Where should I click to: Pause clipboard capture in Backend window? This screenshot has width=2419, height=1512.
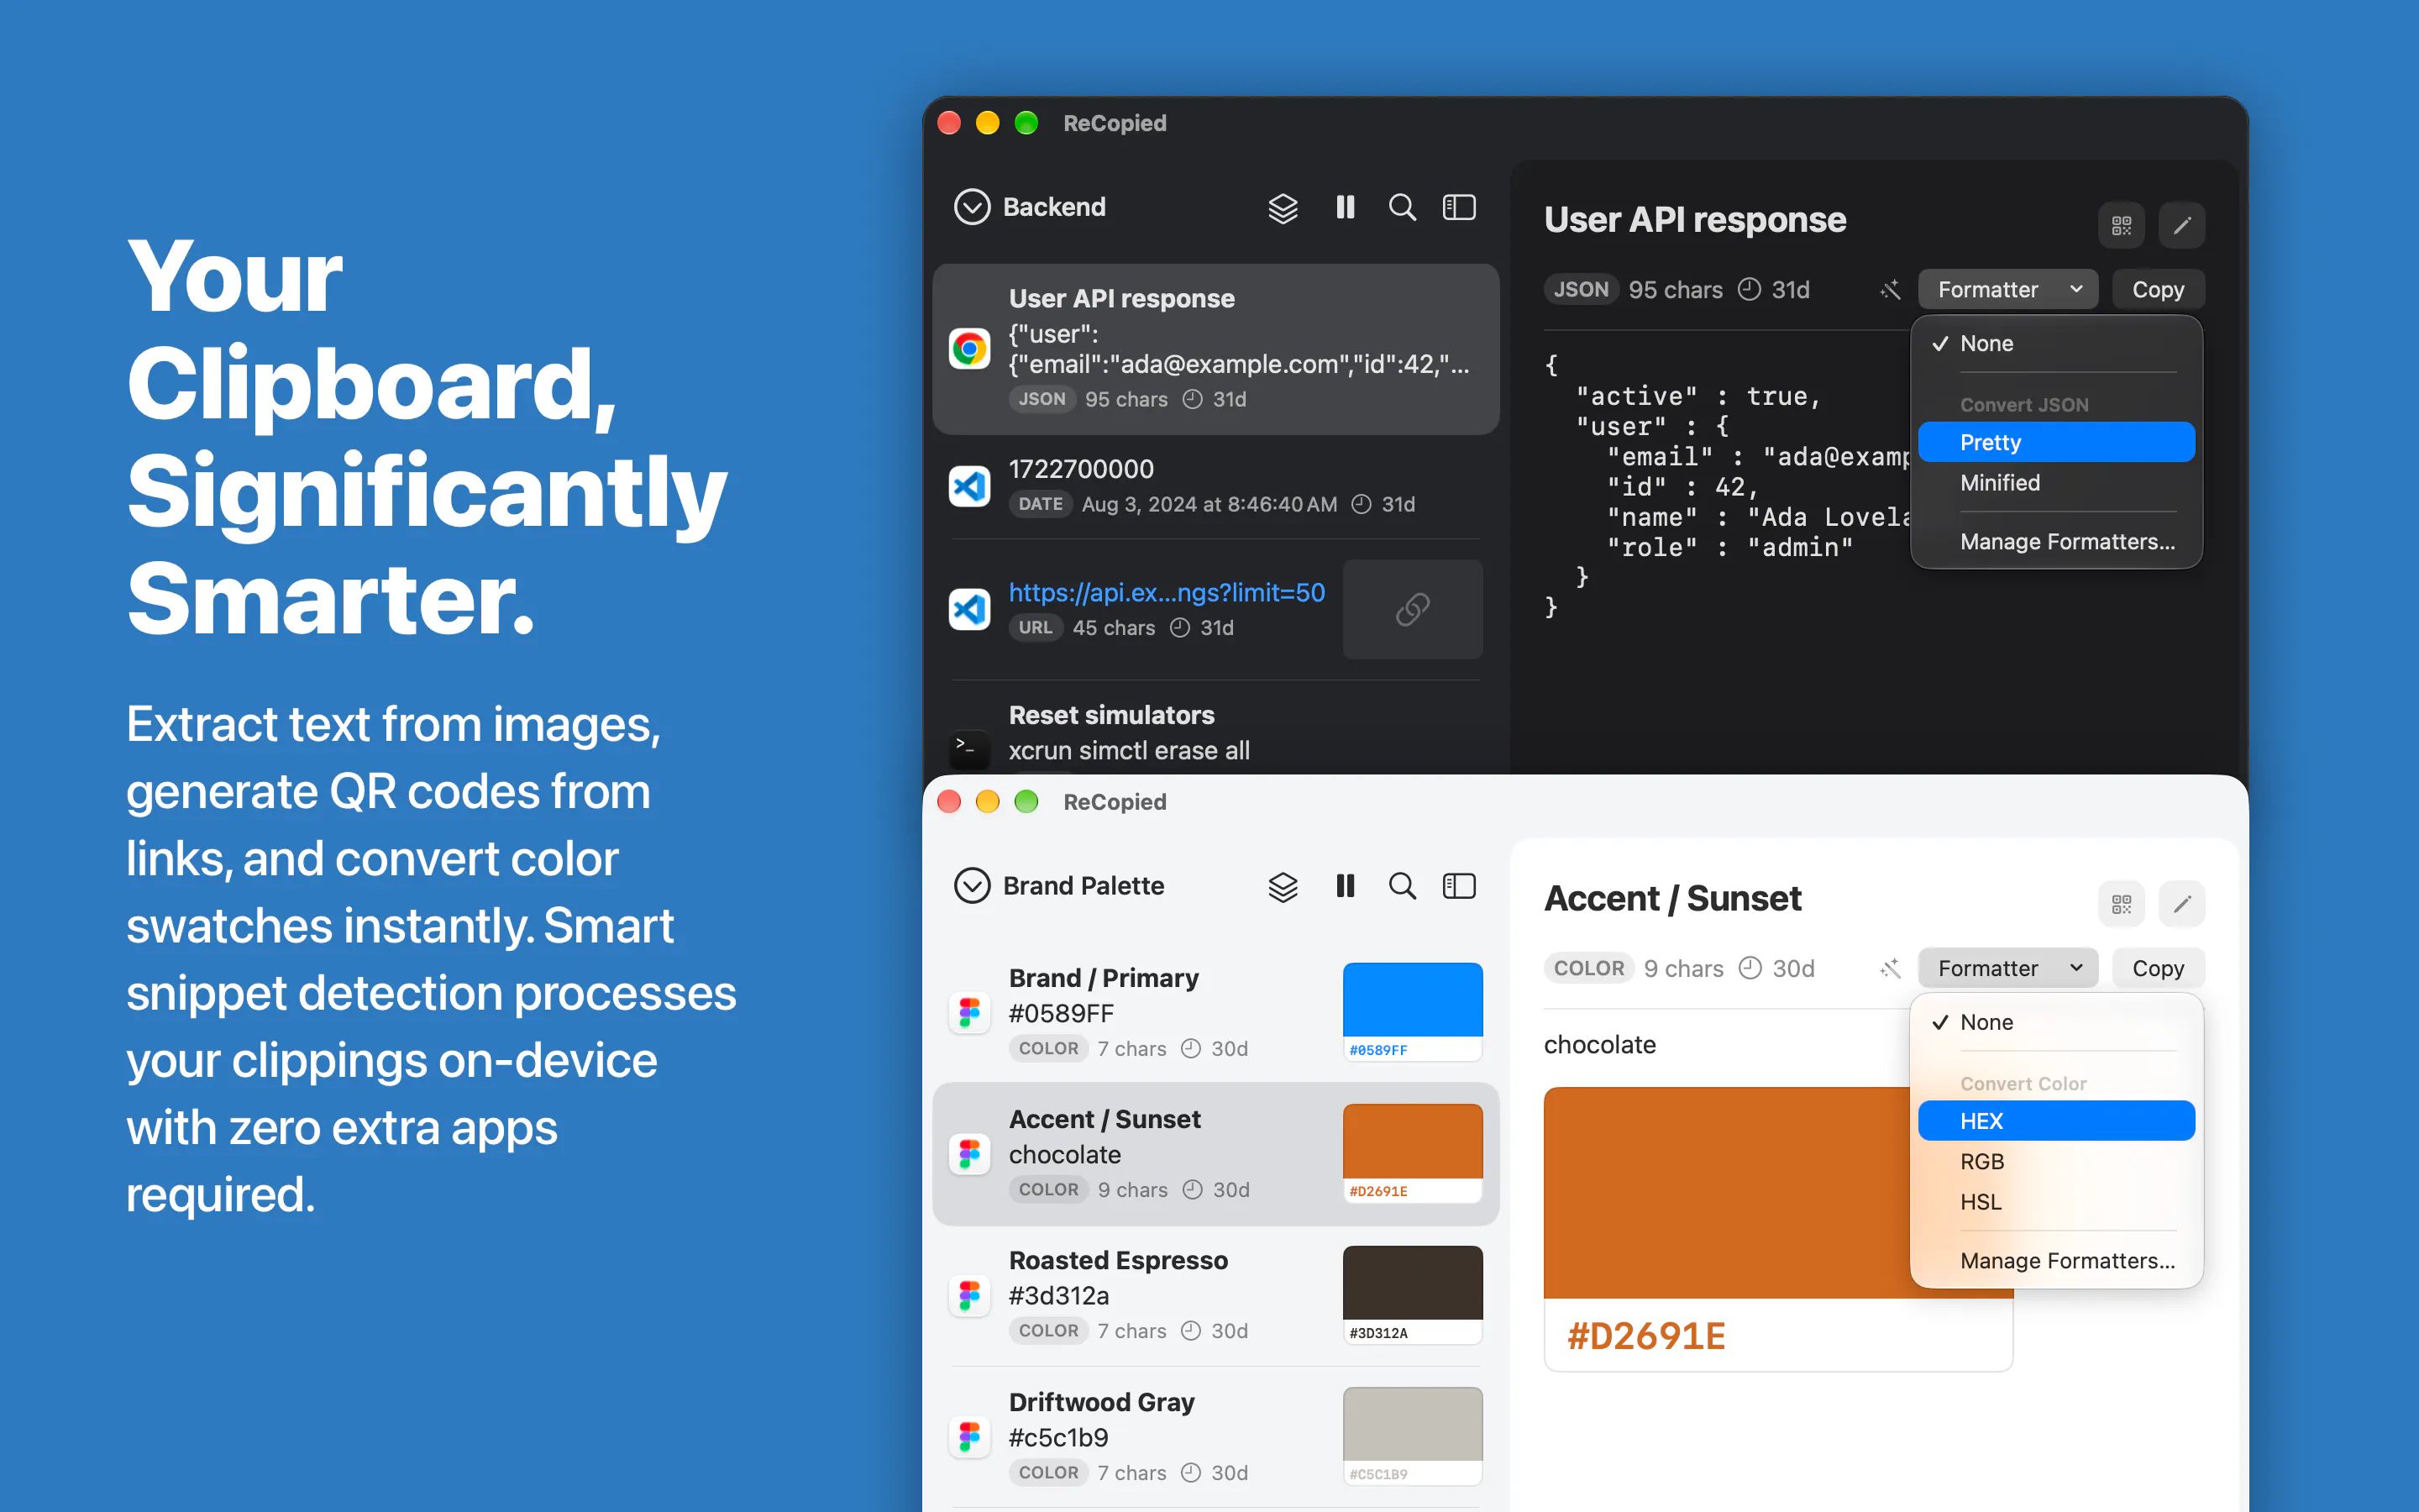click(x=1346, y=207)
